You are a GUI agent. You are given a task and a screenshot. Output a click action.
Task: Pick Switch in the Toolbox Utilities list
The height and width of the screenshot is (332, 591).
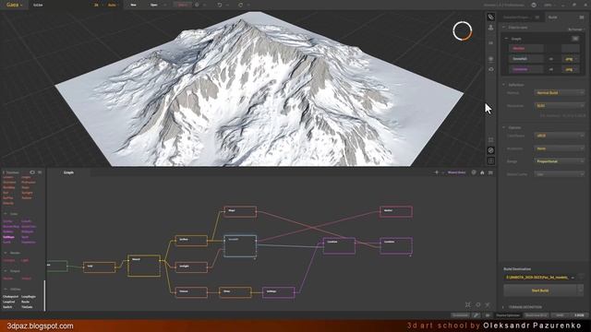coord(7,307)
